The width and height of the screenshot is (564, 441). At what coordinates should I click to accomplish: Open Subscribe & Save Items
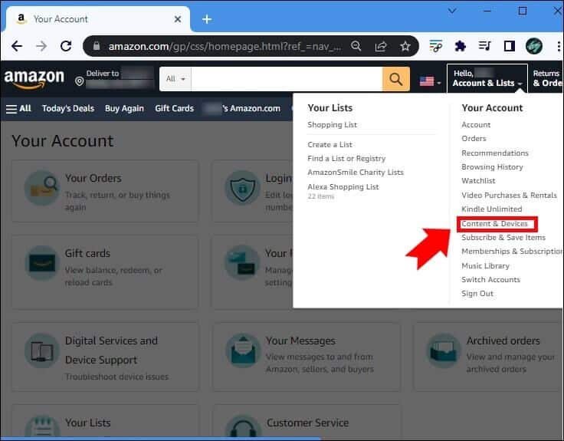click(503, 237)
